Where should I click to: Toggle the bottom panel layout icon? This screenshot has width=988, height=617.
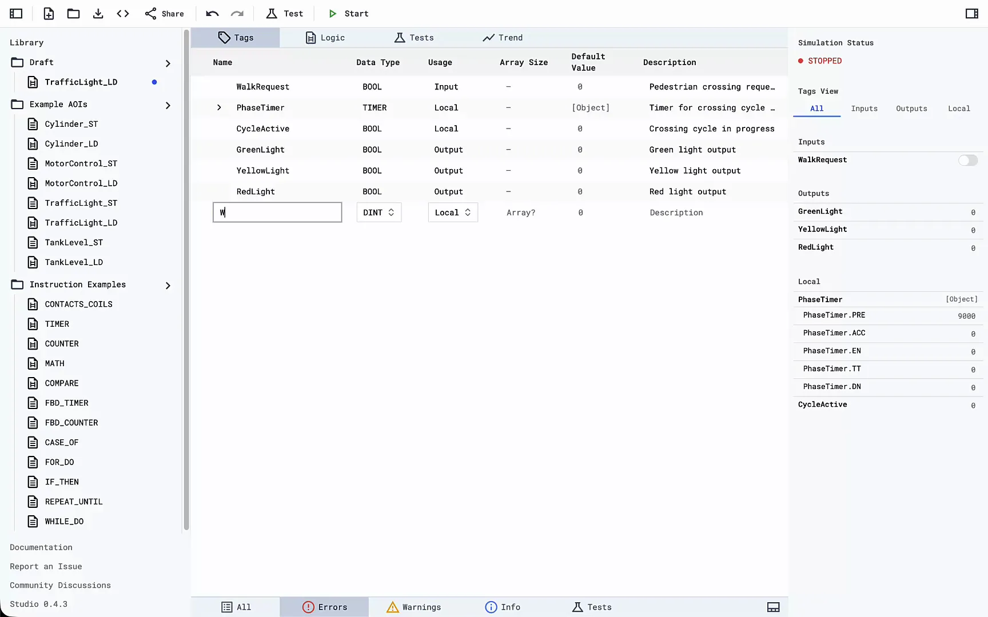[x=773, y=607]
